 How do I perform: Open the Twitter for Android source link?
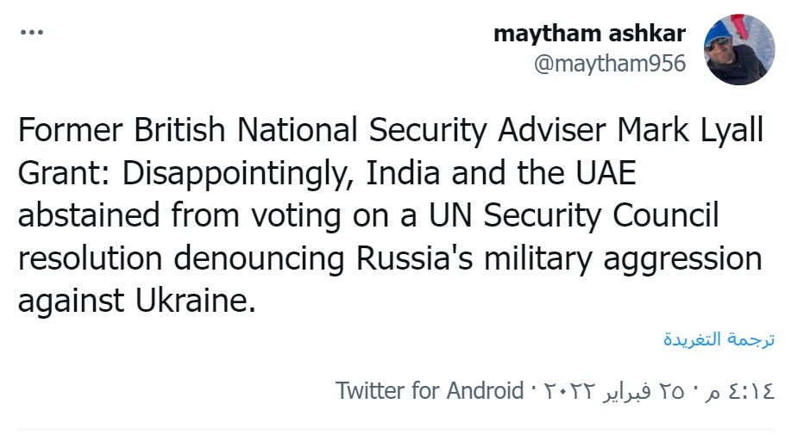pyautogui.click(x=430, y=390)
